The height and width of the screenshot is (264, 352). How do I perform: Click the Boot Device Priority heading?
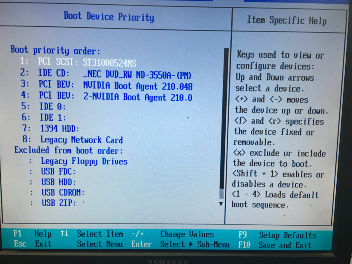tap(109, 17)
